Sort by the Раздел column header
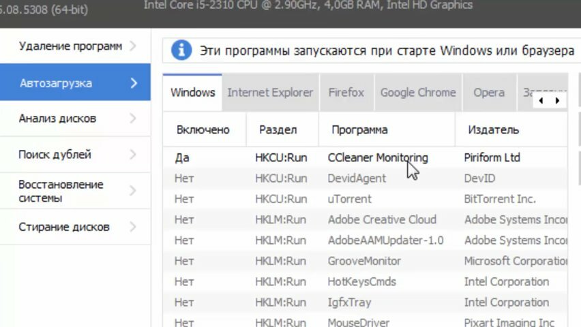581x327 pixels. (282, 129)
